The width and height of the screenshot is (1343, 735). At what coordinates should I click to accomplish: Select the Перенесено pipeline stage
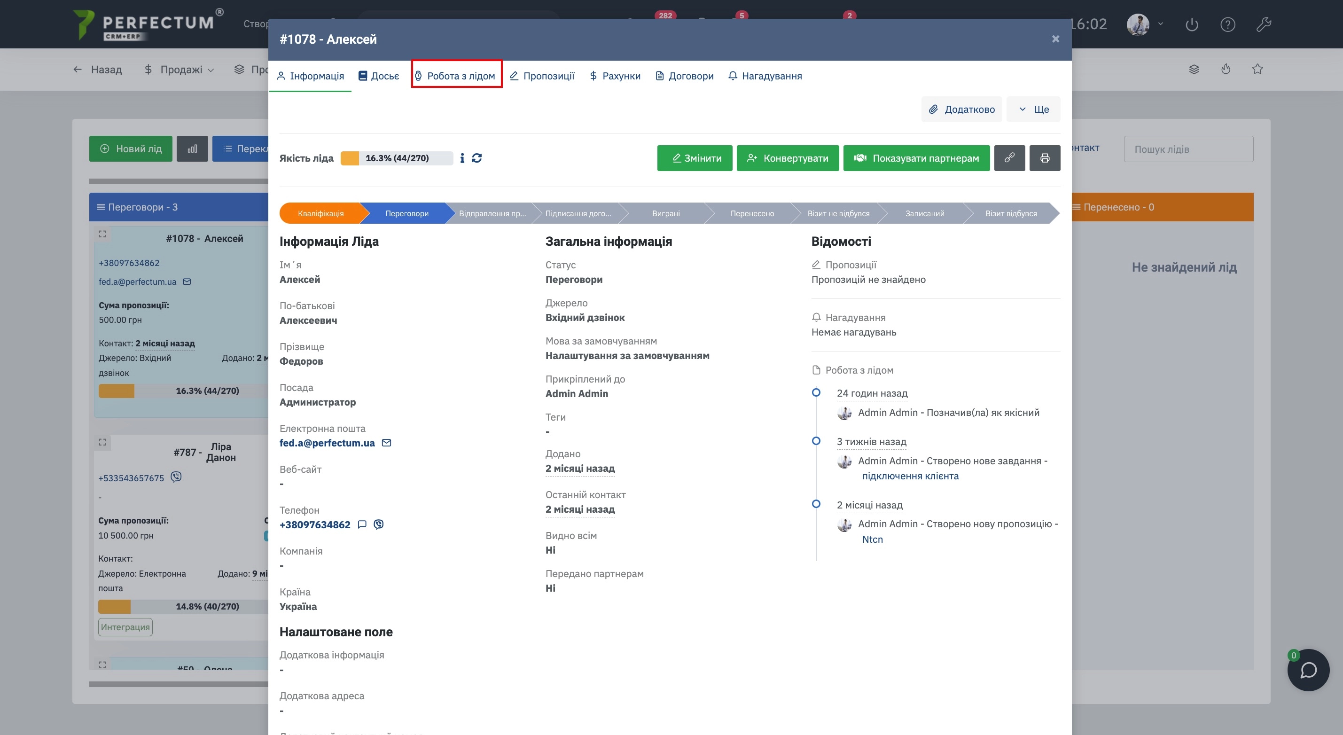(x=752, y=213)
